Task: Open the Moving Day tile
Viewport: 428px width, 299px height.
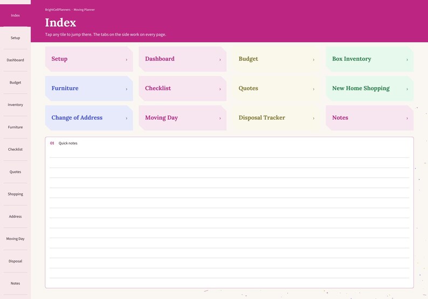Action: tap(183, 118)
